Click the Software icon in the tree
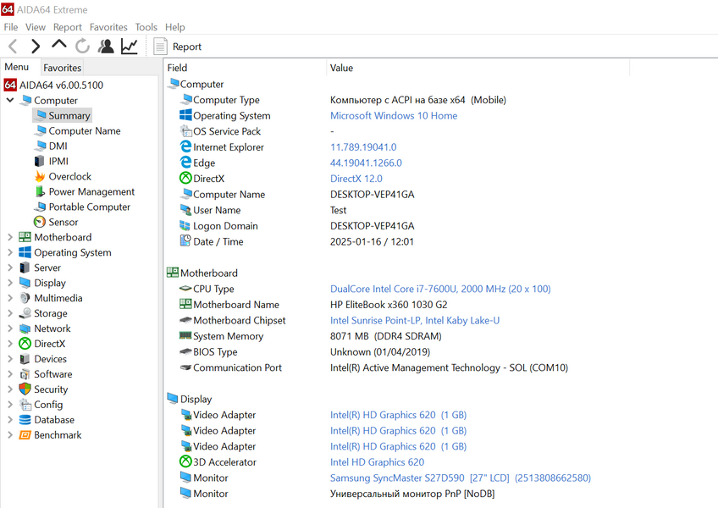This screenshot has height=508, width=718. [25, 374]
